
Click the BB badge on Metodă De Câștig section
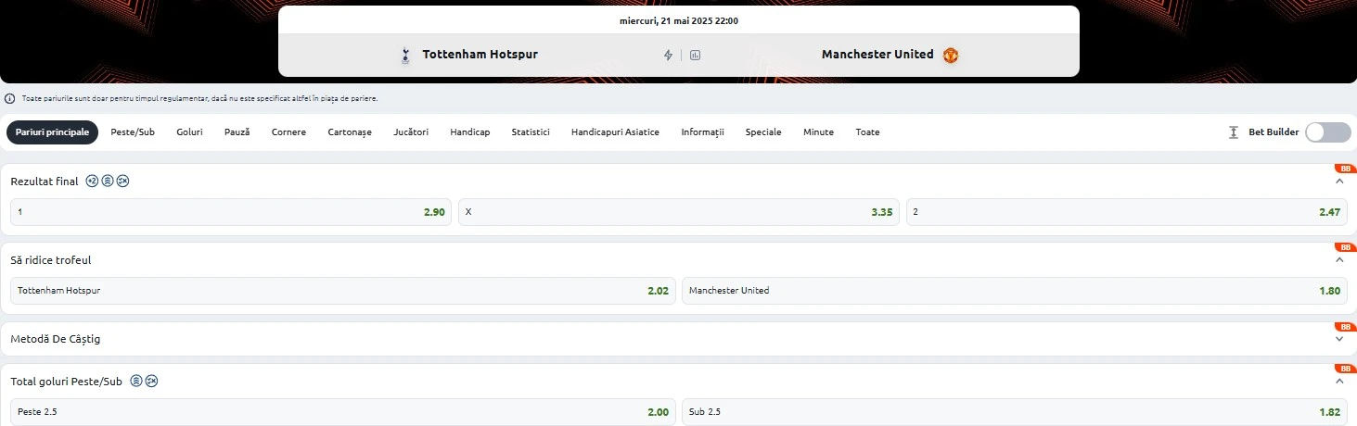[1345, 327]
